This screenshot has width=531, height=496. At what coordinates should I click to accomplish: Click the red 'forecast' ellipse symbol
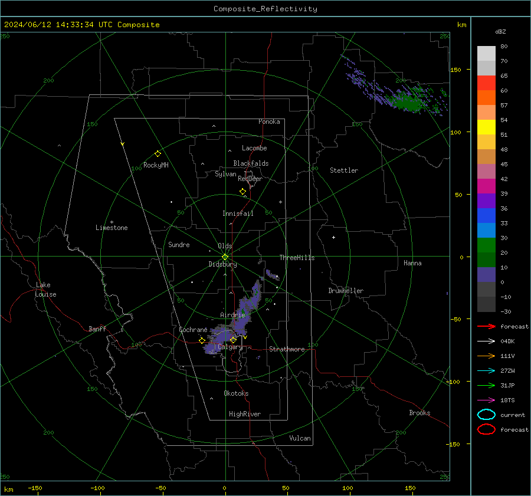(x=486, y=429)
